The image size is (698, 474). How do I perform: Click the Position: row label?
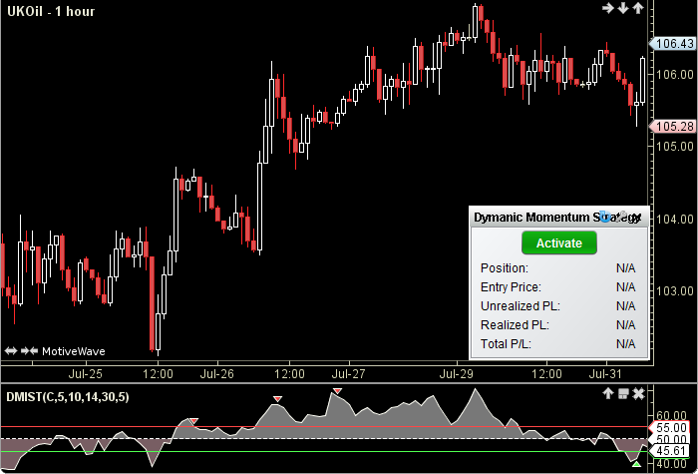pos(505,268)
